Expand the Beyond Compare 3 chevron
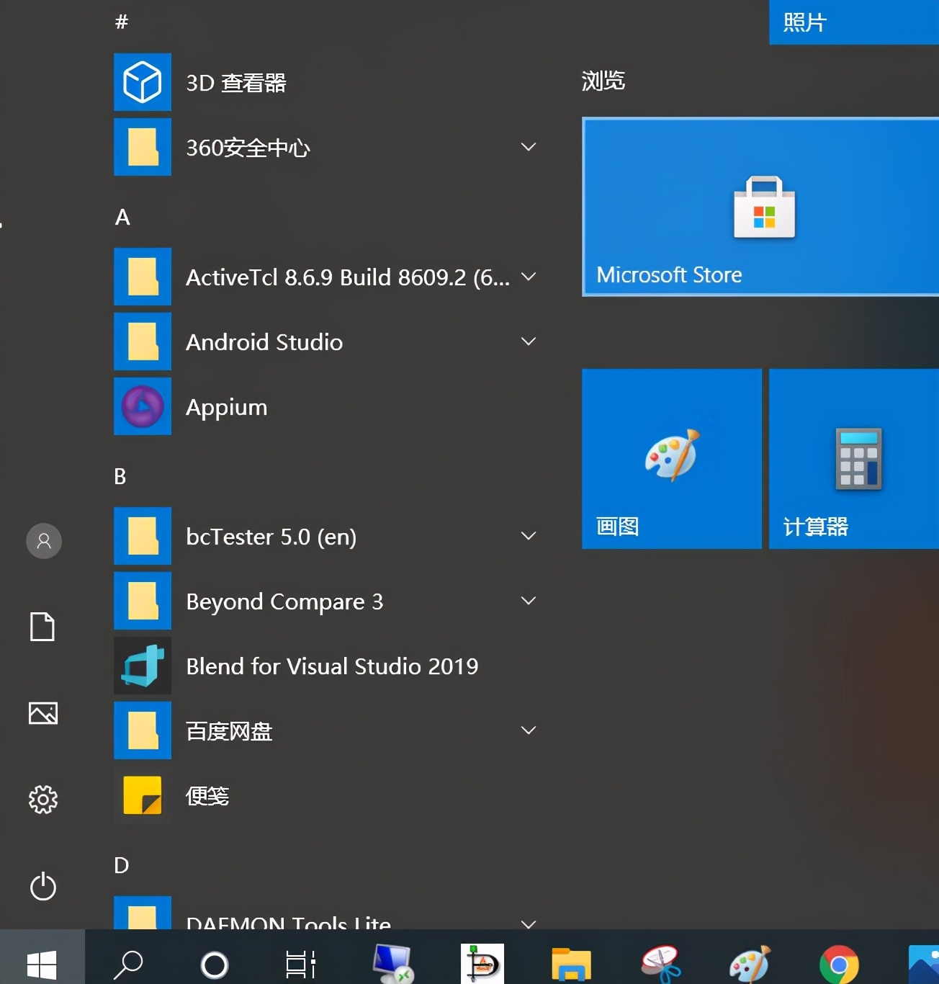Viewport: 939px width, 984px height. [x=529, y=601]
